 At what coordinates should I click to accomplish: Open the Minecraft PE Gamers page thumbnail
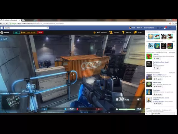pyautogui.click(x=149, y=77)
